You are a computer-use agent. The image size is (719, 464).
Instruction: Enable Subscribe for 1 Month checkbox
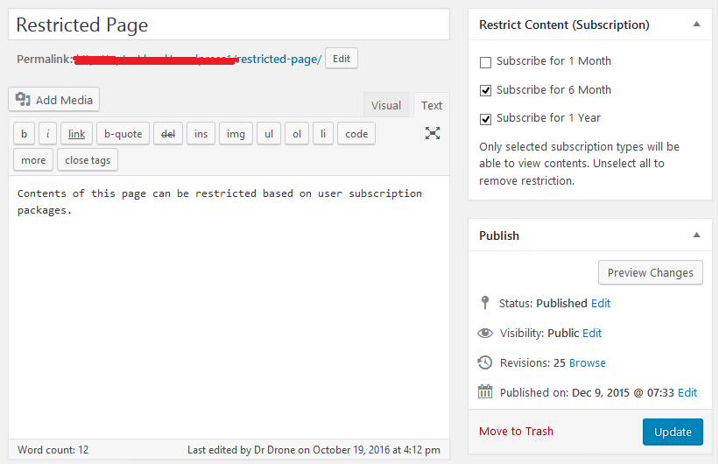point(486,62)
